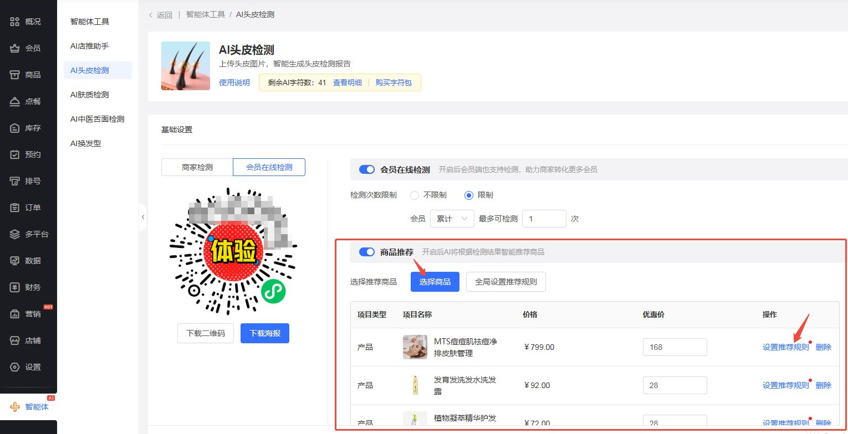Open the 累计 dropdown menu

[x=452, y=219]
